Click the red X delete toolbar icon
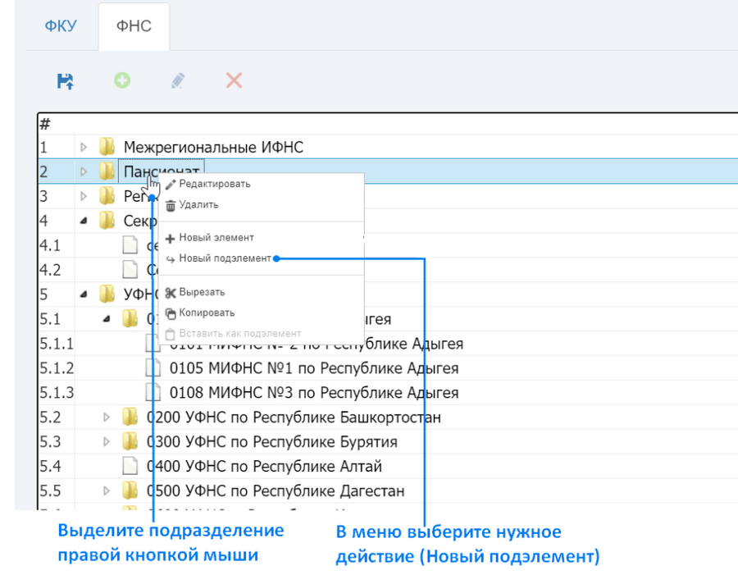Screen dimensions: 738x575 [x=234, y=80]
